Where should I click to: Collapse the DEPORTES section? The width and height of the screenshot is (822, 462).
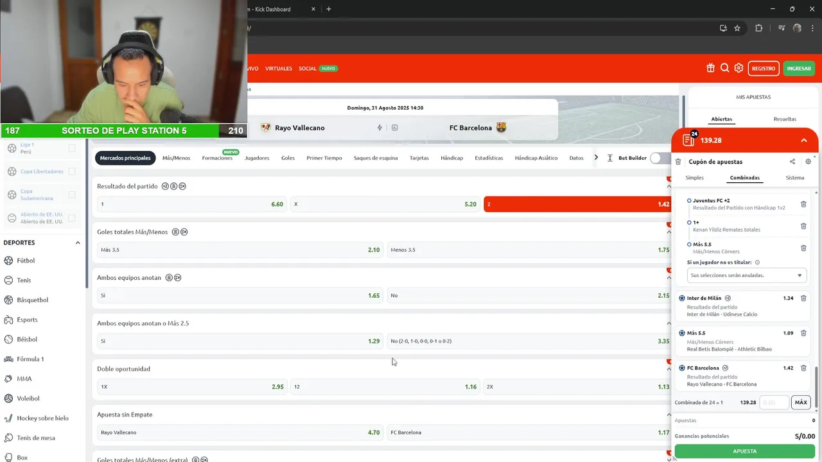(78, 243)
